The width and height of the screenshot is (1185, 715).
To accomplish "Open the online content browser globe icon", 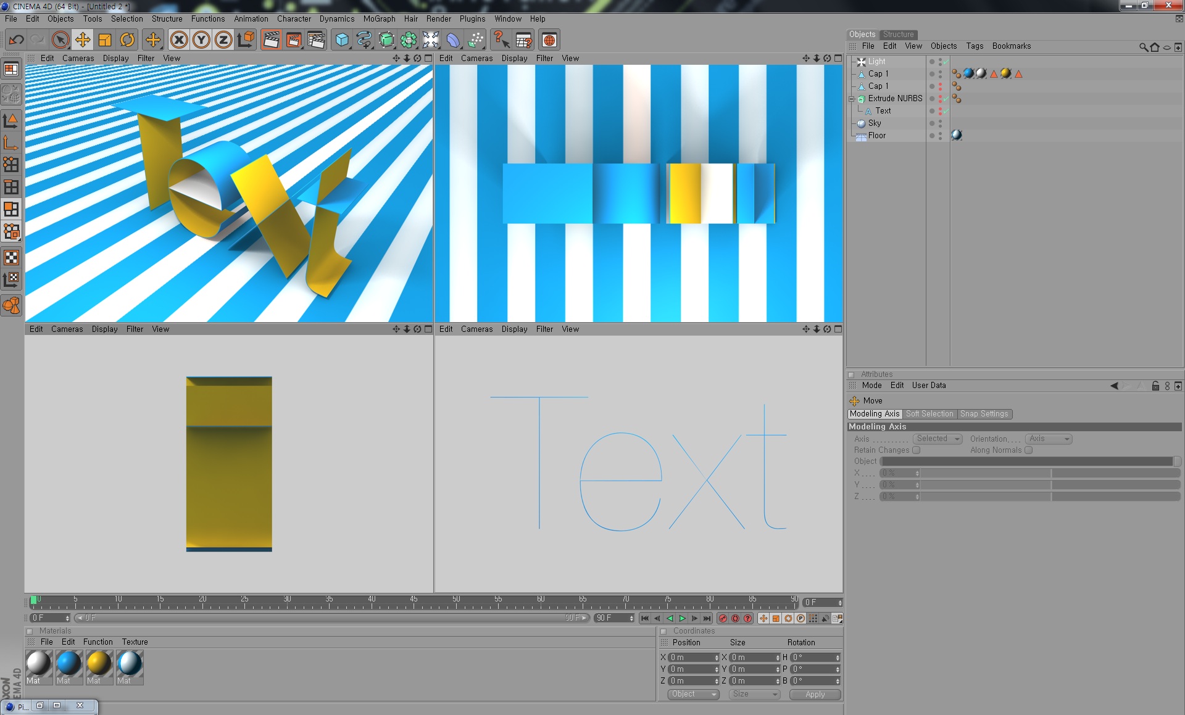I will click(x=549, y=40).
